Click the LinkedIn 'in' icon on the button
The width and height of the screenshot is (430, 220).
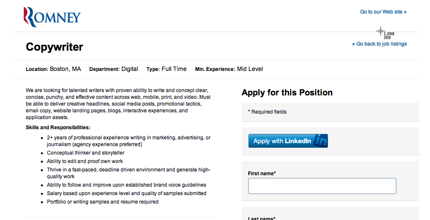[321, 141]
